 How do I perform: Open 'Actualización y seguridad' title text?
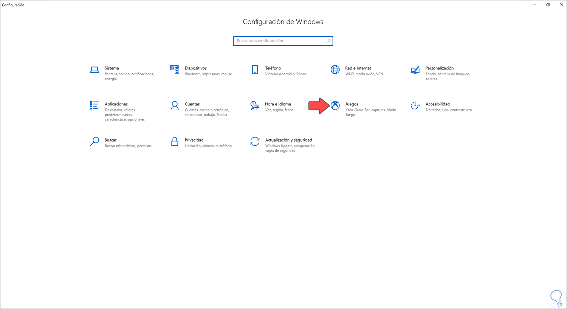[288, 140]
